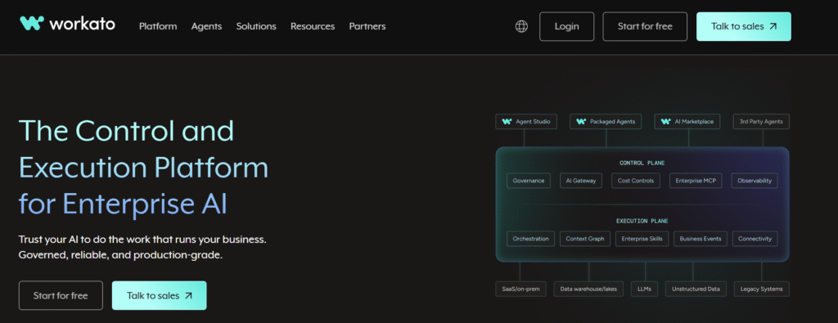Open the Partners menu
Image resolution: width=838 pixels, height=323 pixels.
[x=367, y=26]
